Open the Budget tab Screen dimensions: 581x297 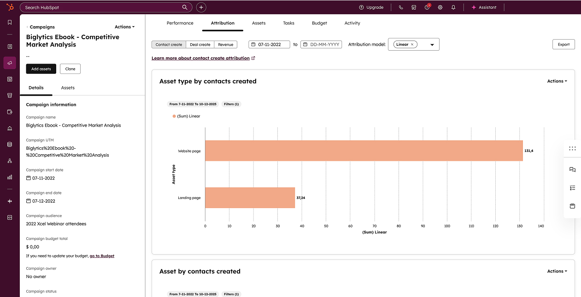(x=319, y=23)
